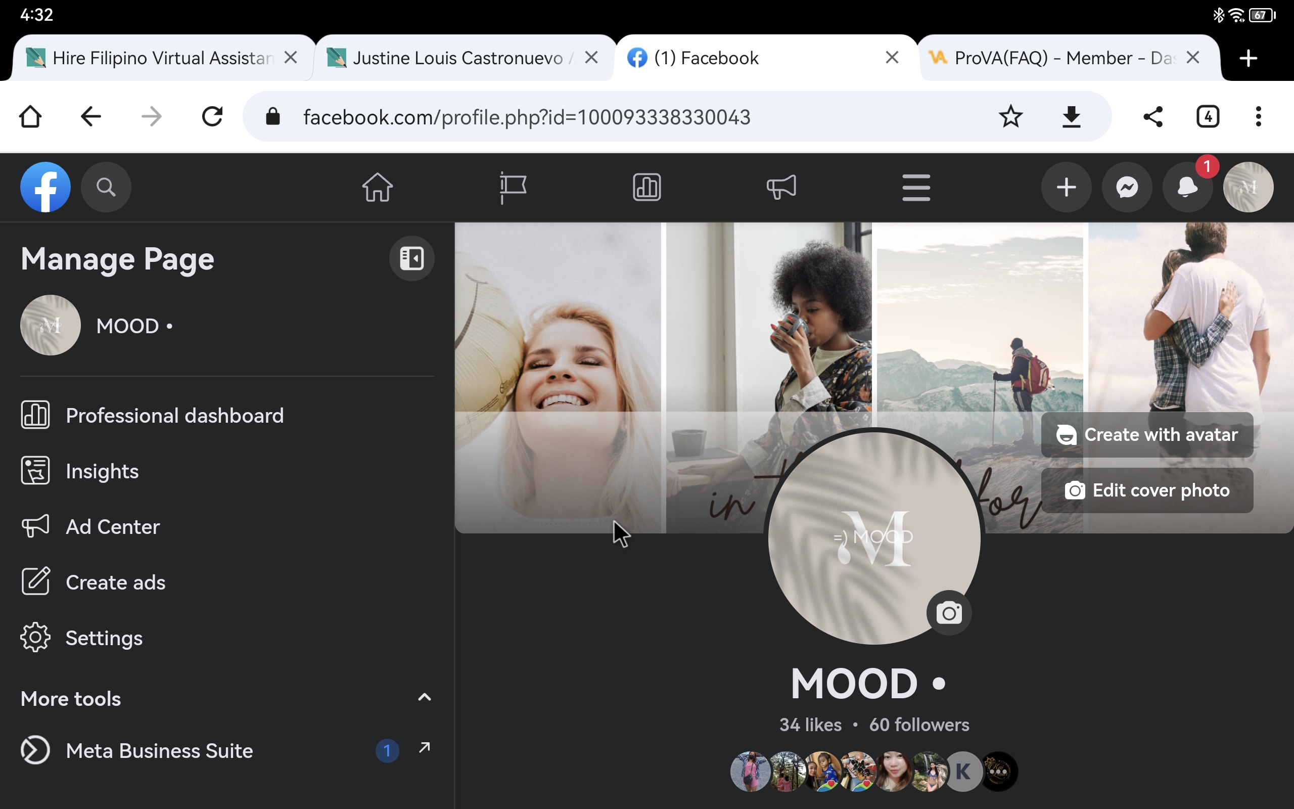Click the plus Create icon in header

(x=1066, y=187)
